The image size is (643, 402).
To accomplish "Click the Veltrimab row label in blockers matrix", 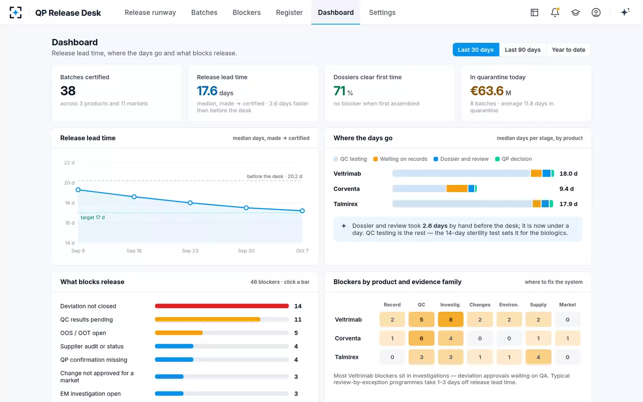I will pyautogui.click(x=348, y=320).
